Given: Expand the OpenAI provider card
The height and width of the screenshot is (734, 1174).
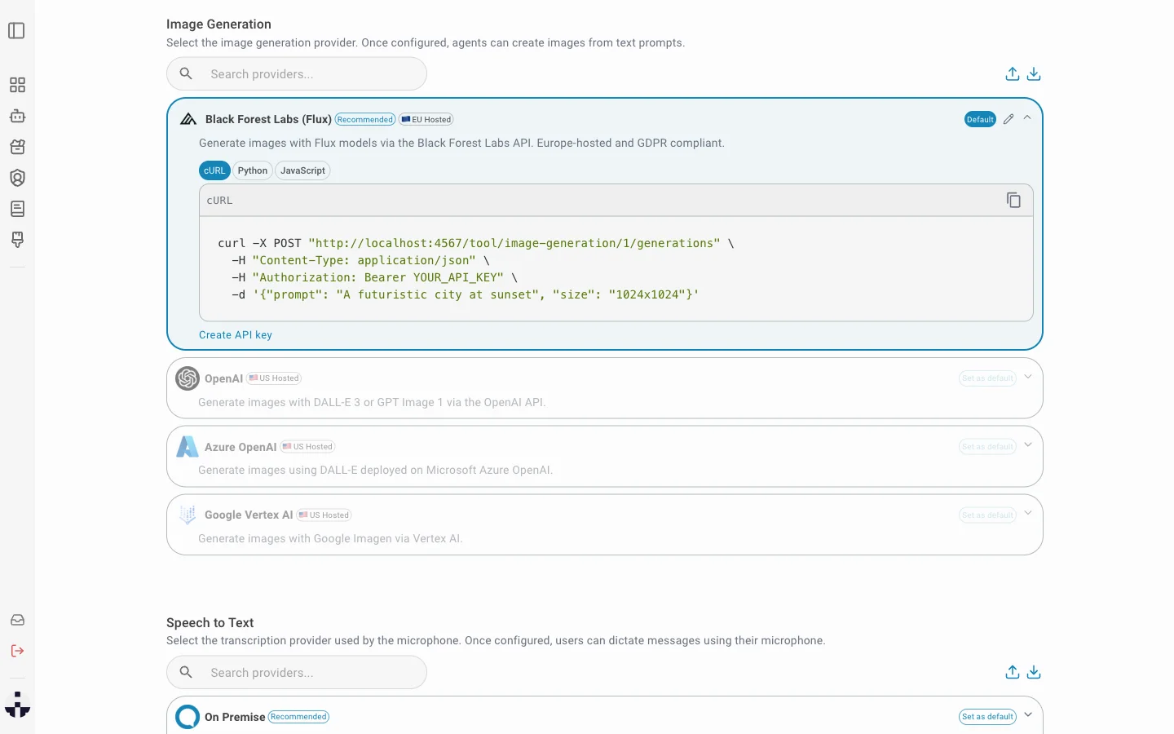Looking at the screenshot, I should pos(1028,377).
